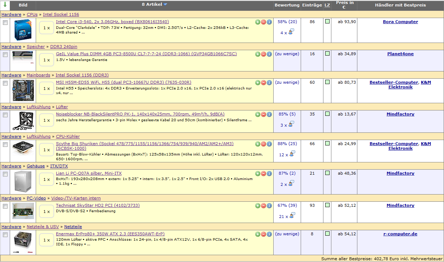Image resolution: width=444 pixels, height=262 pixels.
Task: Open blue info icon for GeIL Value Plus RAM
Action: click(x=269, y=54)
